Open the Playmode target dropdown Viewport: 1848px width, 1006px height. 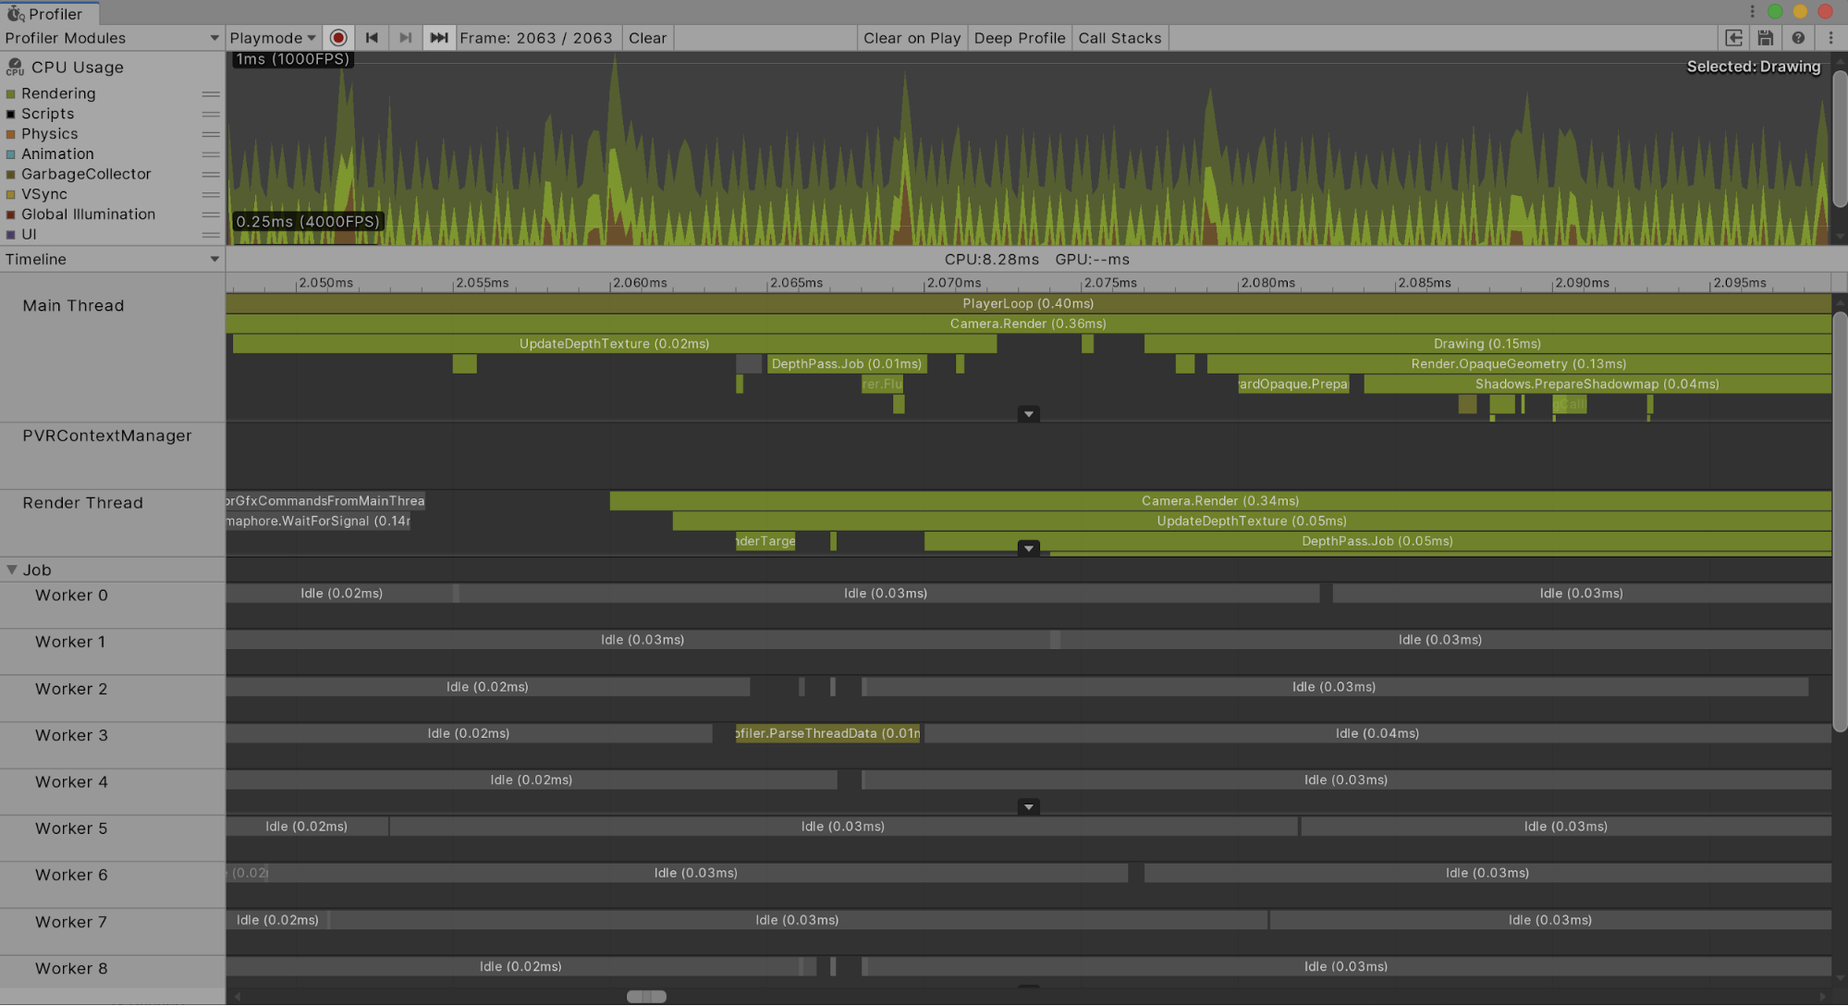tap(273, 38)
